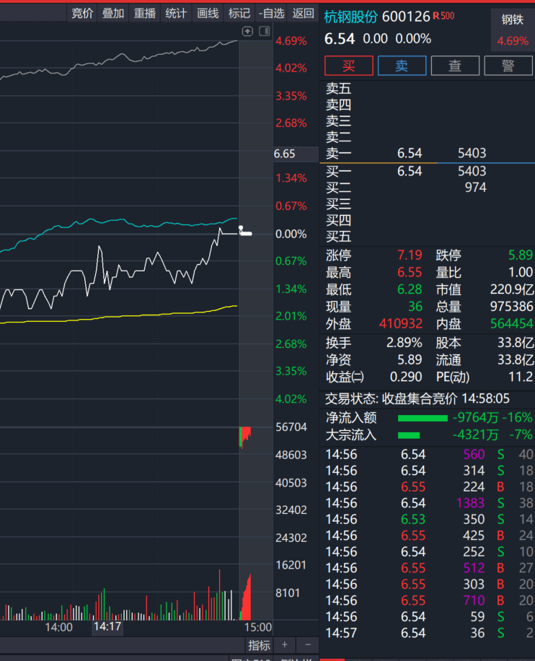
Task: Click the 14:00 time axis label
Action: click(58, 627)
